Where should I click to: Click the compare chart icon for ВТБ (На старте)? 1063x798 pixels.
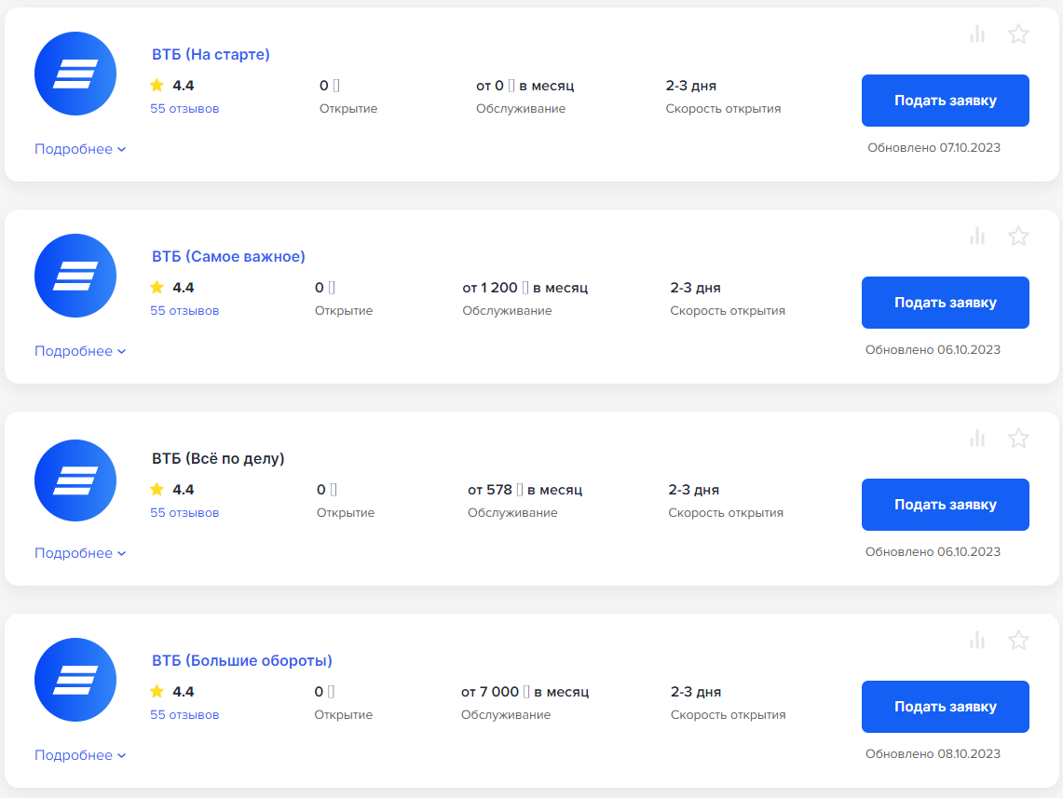click(x=977, y=34)
